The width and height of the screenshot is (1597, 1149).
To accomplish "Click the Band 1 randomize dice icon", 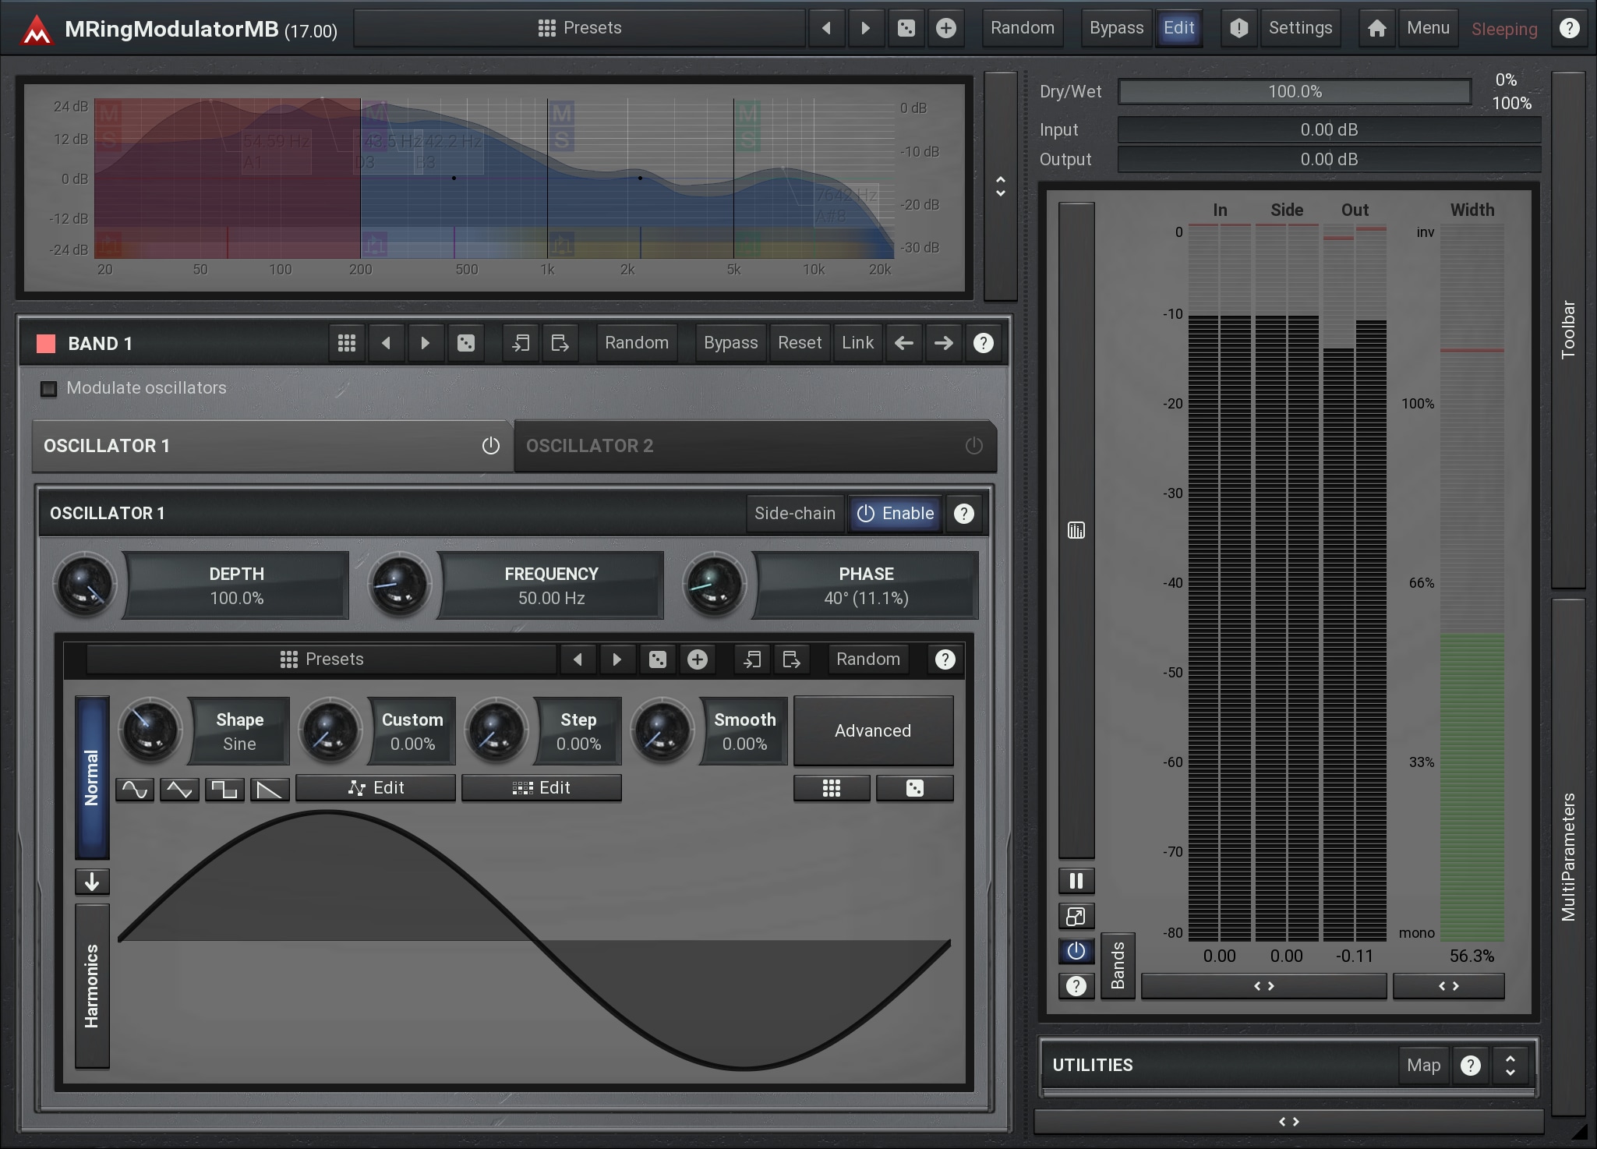I will 465,343.
